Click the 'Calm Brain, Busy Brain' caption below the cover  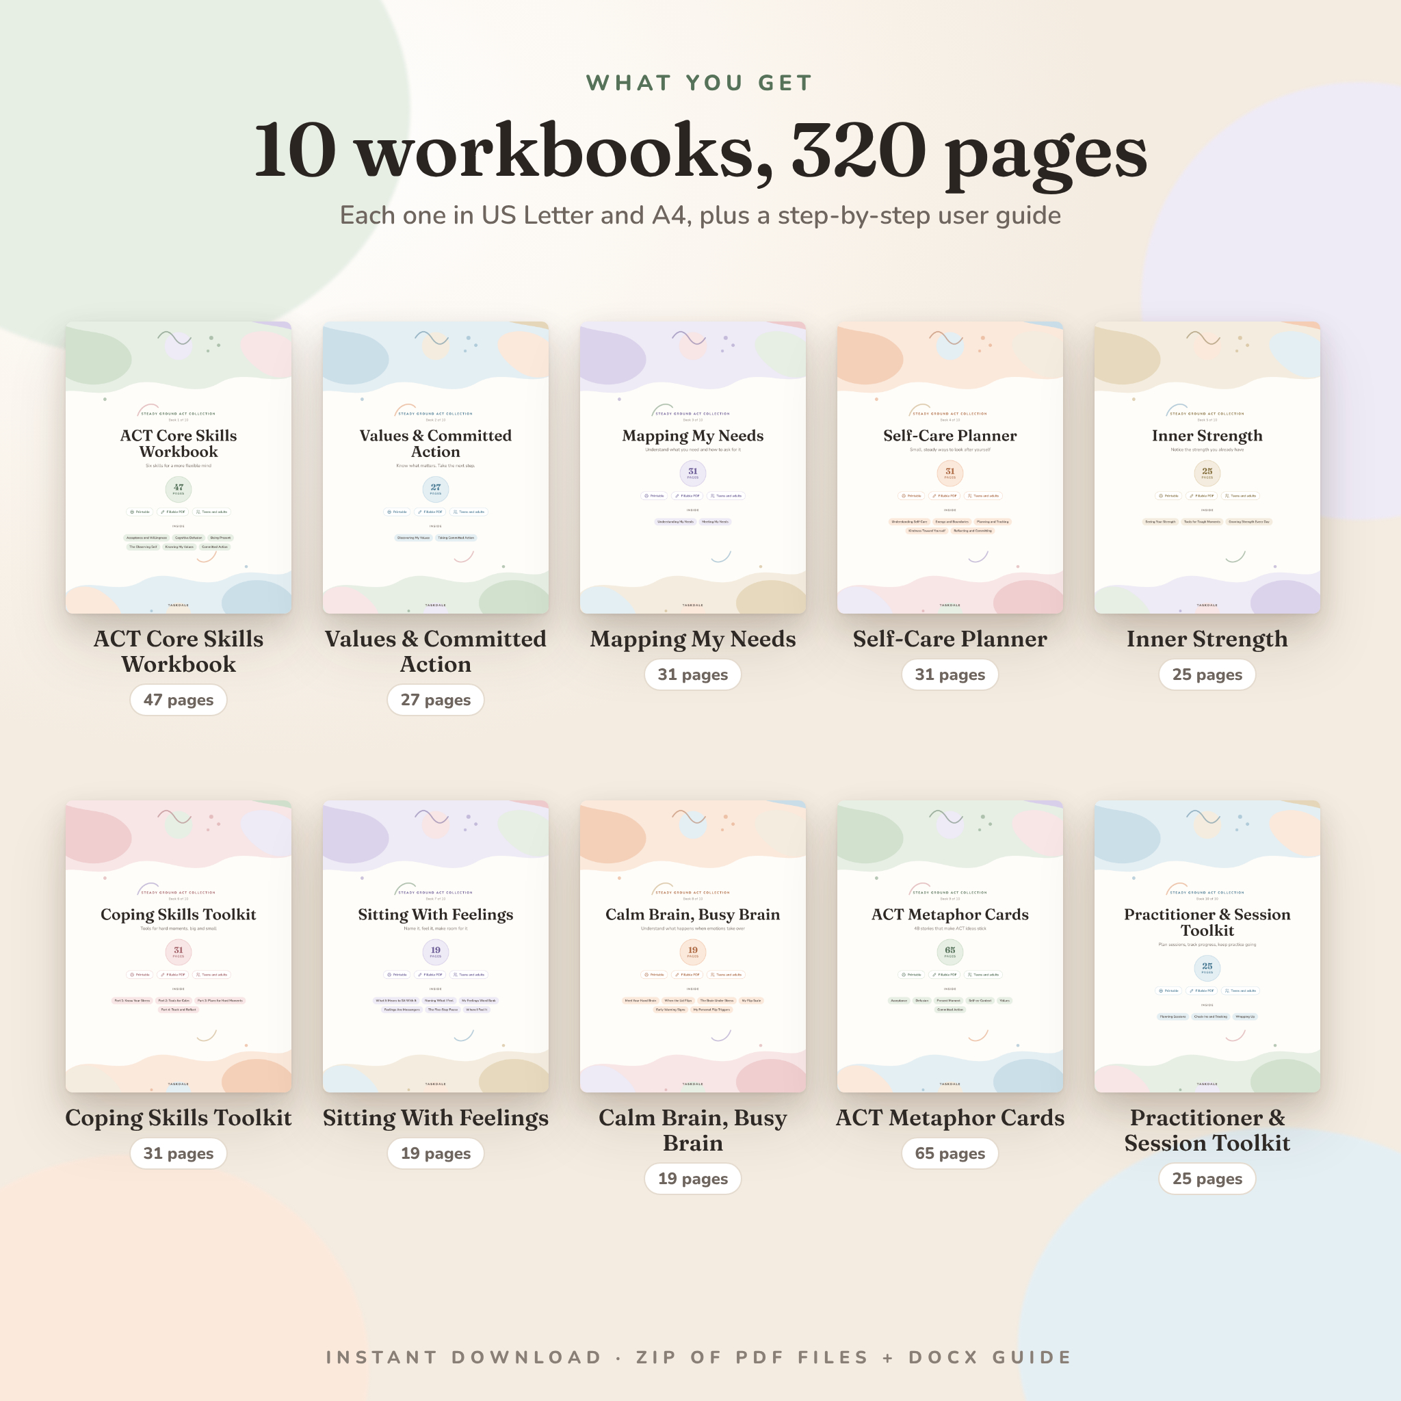(692, 1130)
